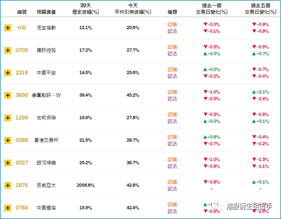Click the 39.4% historical volatility value
Screen dimensions: 281x219
point(85,95)
